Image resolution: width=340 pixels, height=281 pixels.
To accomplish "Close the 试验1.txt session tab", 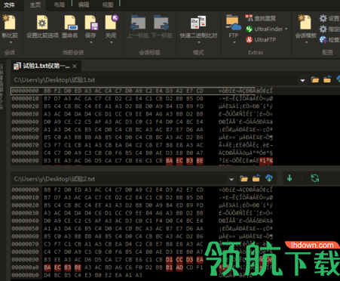I will [75, 66].
